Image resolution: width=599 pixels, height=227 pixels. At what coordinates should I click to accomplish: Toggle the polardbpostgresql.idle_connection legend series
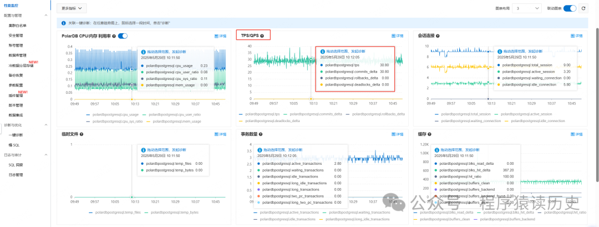pos(535,121)
